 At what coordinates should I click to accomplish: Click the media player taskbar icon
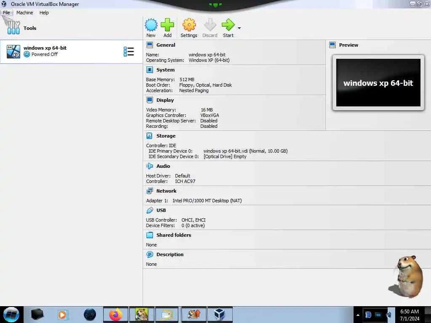(x=62, y=315)
